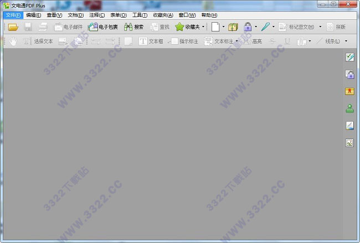Viewport: 360px width, 243px height.
Task: Click the save disk icon
Action: (28, 27)
